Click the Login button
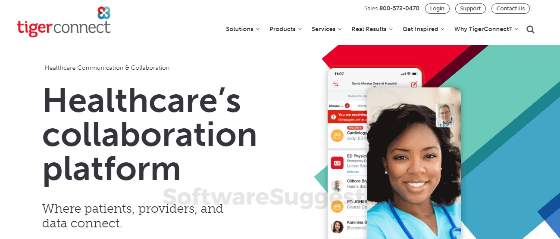 (x=437, y=9)
